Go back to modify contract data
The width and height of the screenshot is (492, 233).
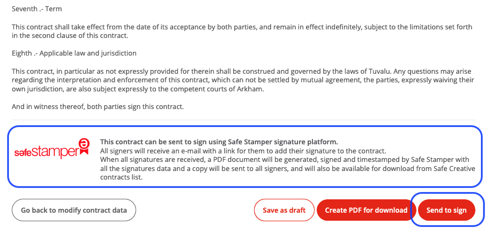[x=74, y=210]
